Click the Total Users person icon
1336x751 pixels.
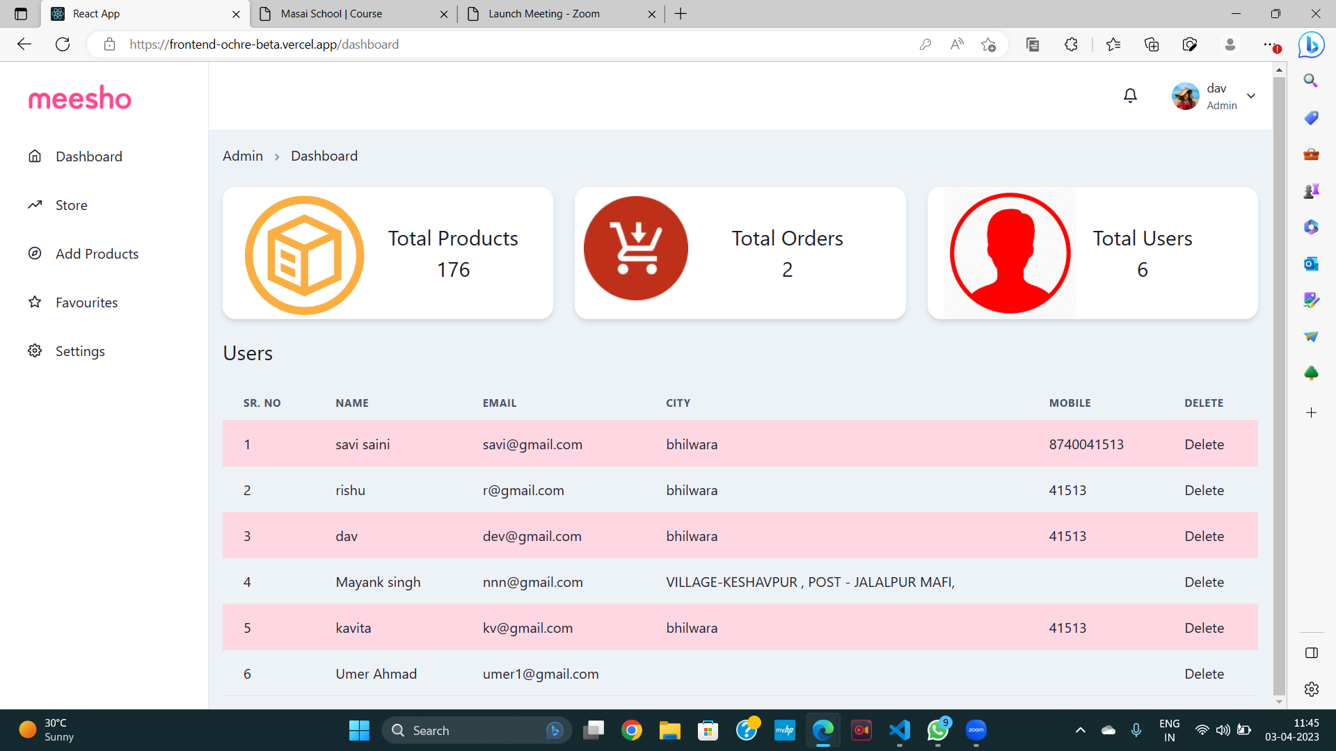[1010, 253]
